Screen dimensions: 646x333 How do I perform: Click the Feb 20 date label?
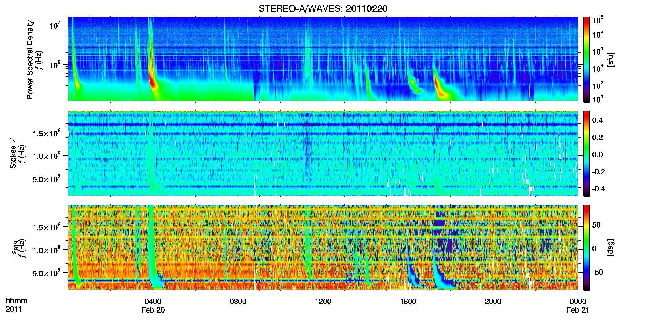coord(153,310)
